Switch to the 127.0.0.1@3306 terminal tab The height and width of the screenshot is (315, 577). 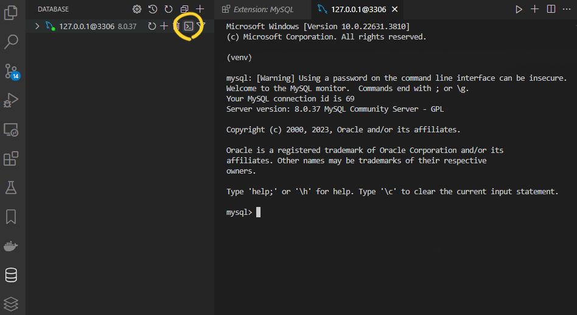358,10
